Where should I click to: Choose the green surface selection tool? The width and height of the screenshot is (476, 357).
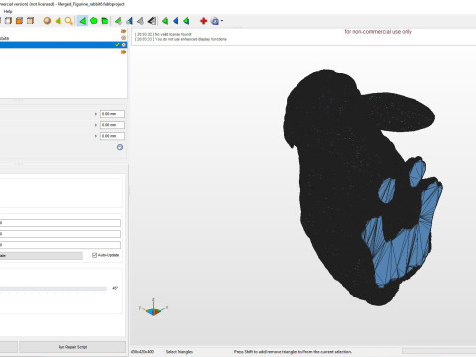[x=94, y=21]
